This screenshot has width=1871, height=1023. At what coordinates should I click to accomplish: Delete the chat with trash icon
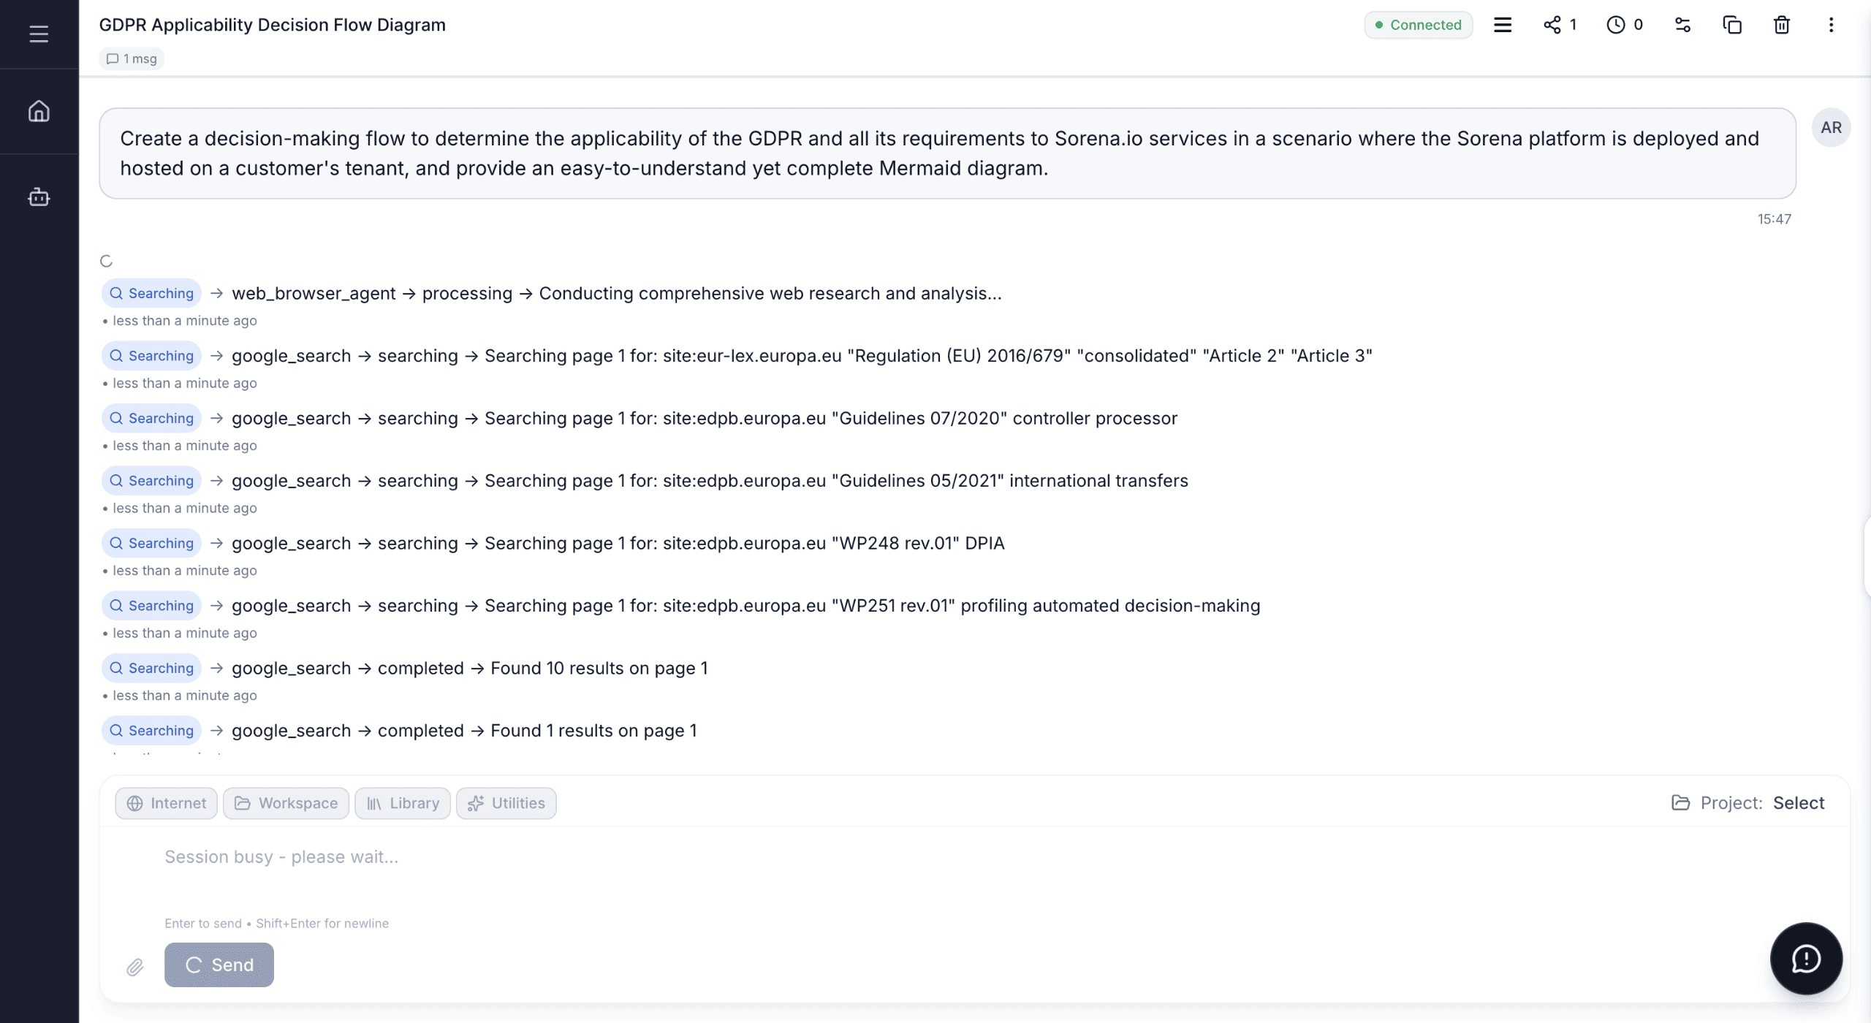[x=1781, y=25]
